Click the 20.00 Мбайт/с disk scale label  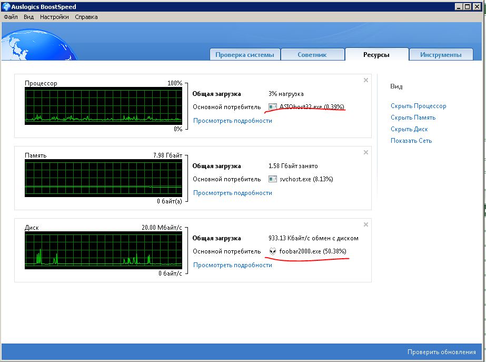tap(162, 228)
